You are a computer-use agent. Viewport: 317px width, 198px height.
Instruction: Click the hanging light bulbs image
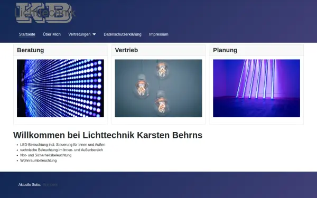[158, 88]
